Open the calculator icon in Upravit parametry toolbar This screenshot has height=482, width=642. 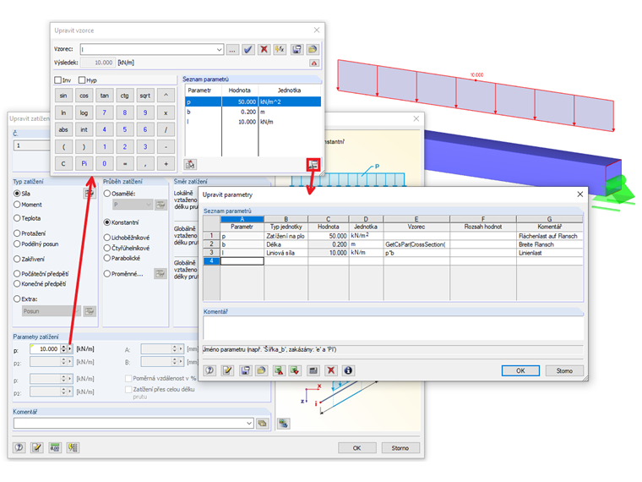313,370
